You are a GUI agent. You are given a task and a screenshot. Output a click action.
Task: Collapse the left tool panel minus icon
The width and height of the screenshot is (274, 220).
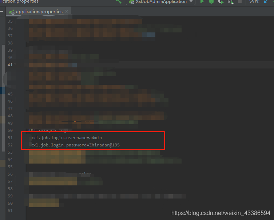(2, 12)
